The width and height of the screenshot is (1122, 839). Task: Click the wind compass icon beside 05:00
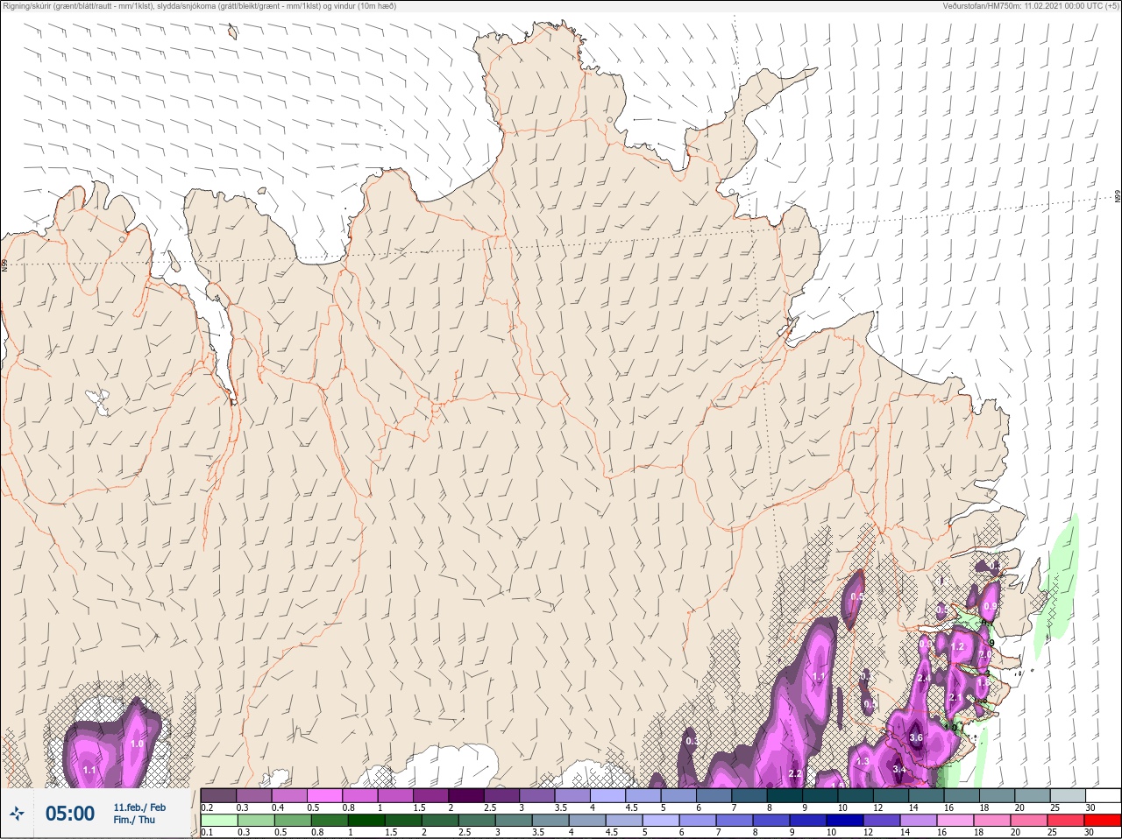[17, 814]
